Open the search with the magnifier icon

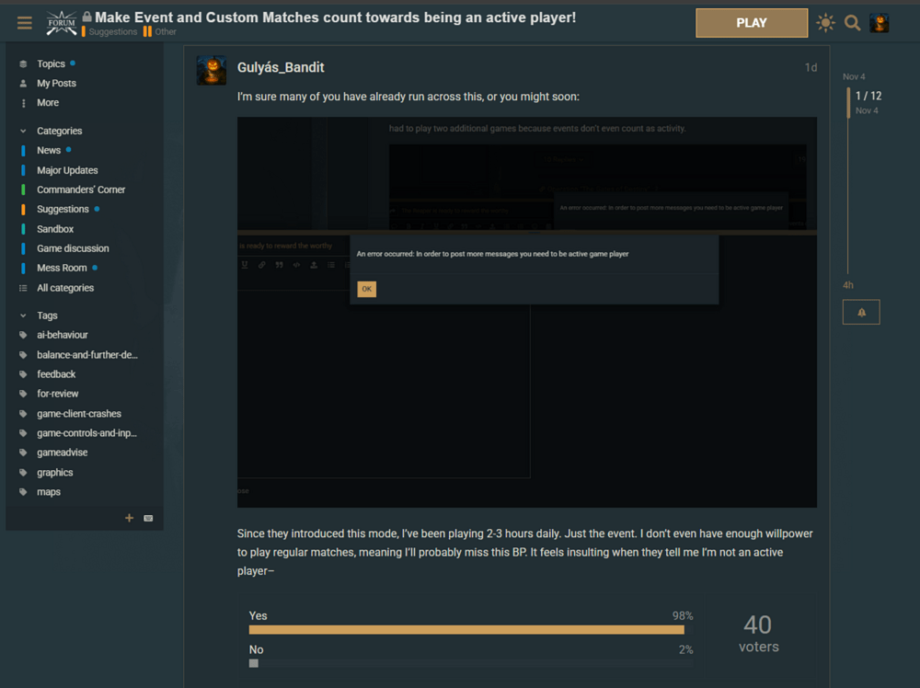(852, 22)
